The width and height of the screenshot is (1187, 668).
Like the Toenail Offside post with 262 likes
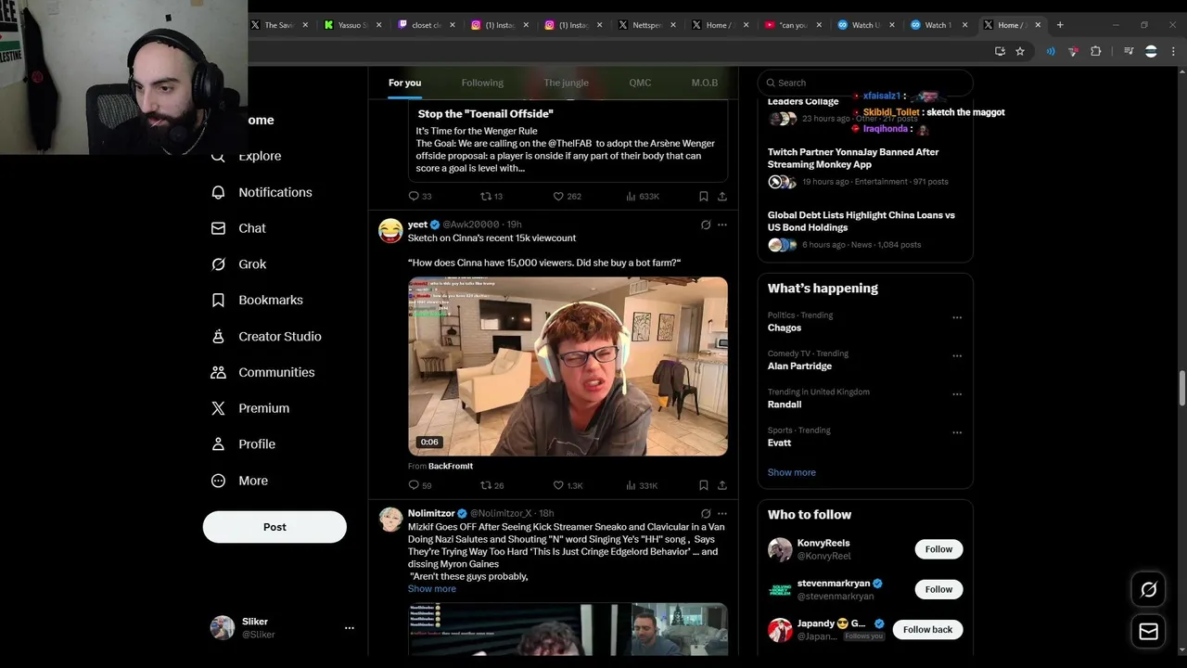point(567,197)
